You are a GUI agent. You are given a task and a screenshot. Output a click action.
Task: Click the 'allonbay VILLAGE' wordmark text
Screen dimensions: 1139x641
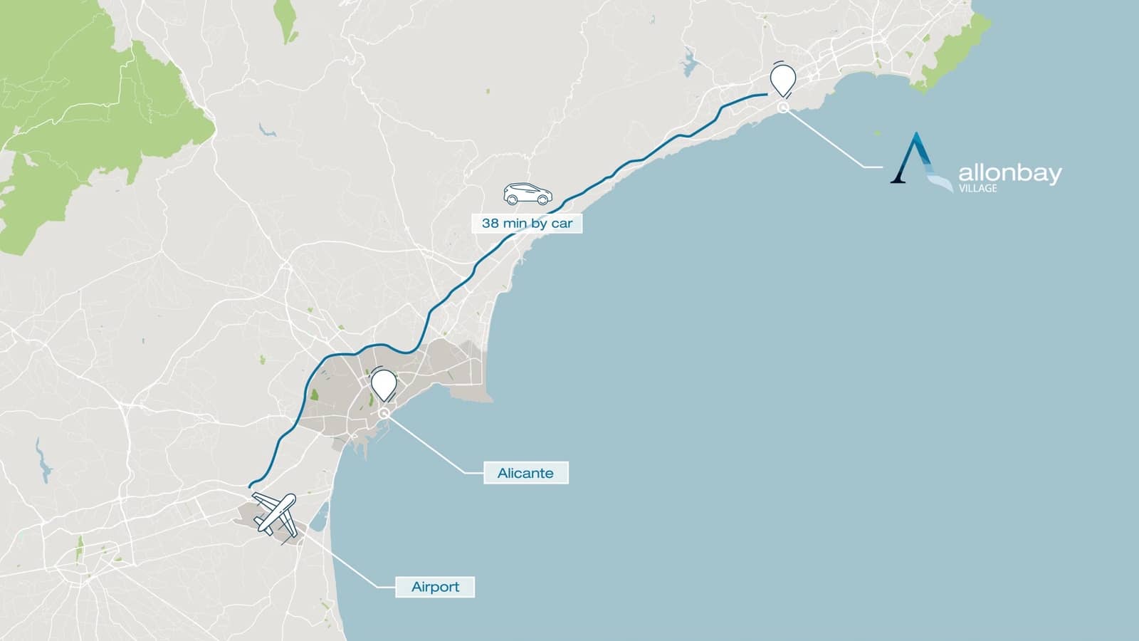click(x=1010, y=177)
